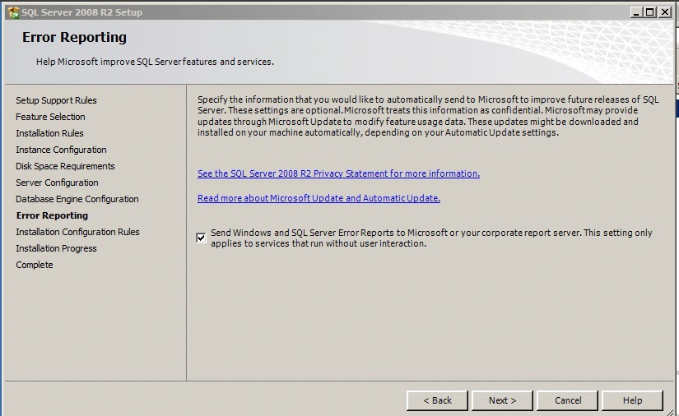This screenshot has width=679, height=416.
Task: Click Installation Configuration Rules step
Action: (77, 232)
